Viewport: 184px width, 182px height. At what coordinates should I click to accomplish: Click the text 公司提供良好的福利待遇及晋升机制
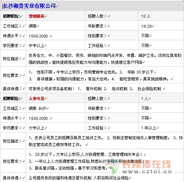tap(60, 178)
